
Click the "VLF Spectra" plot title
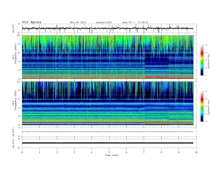click(x=32, y=22)
